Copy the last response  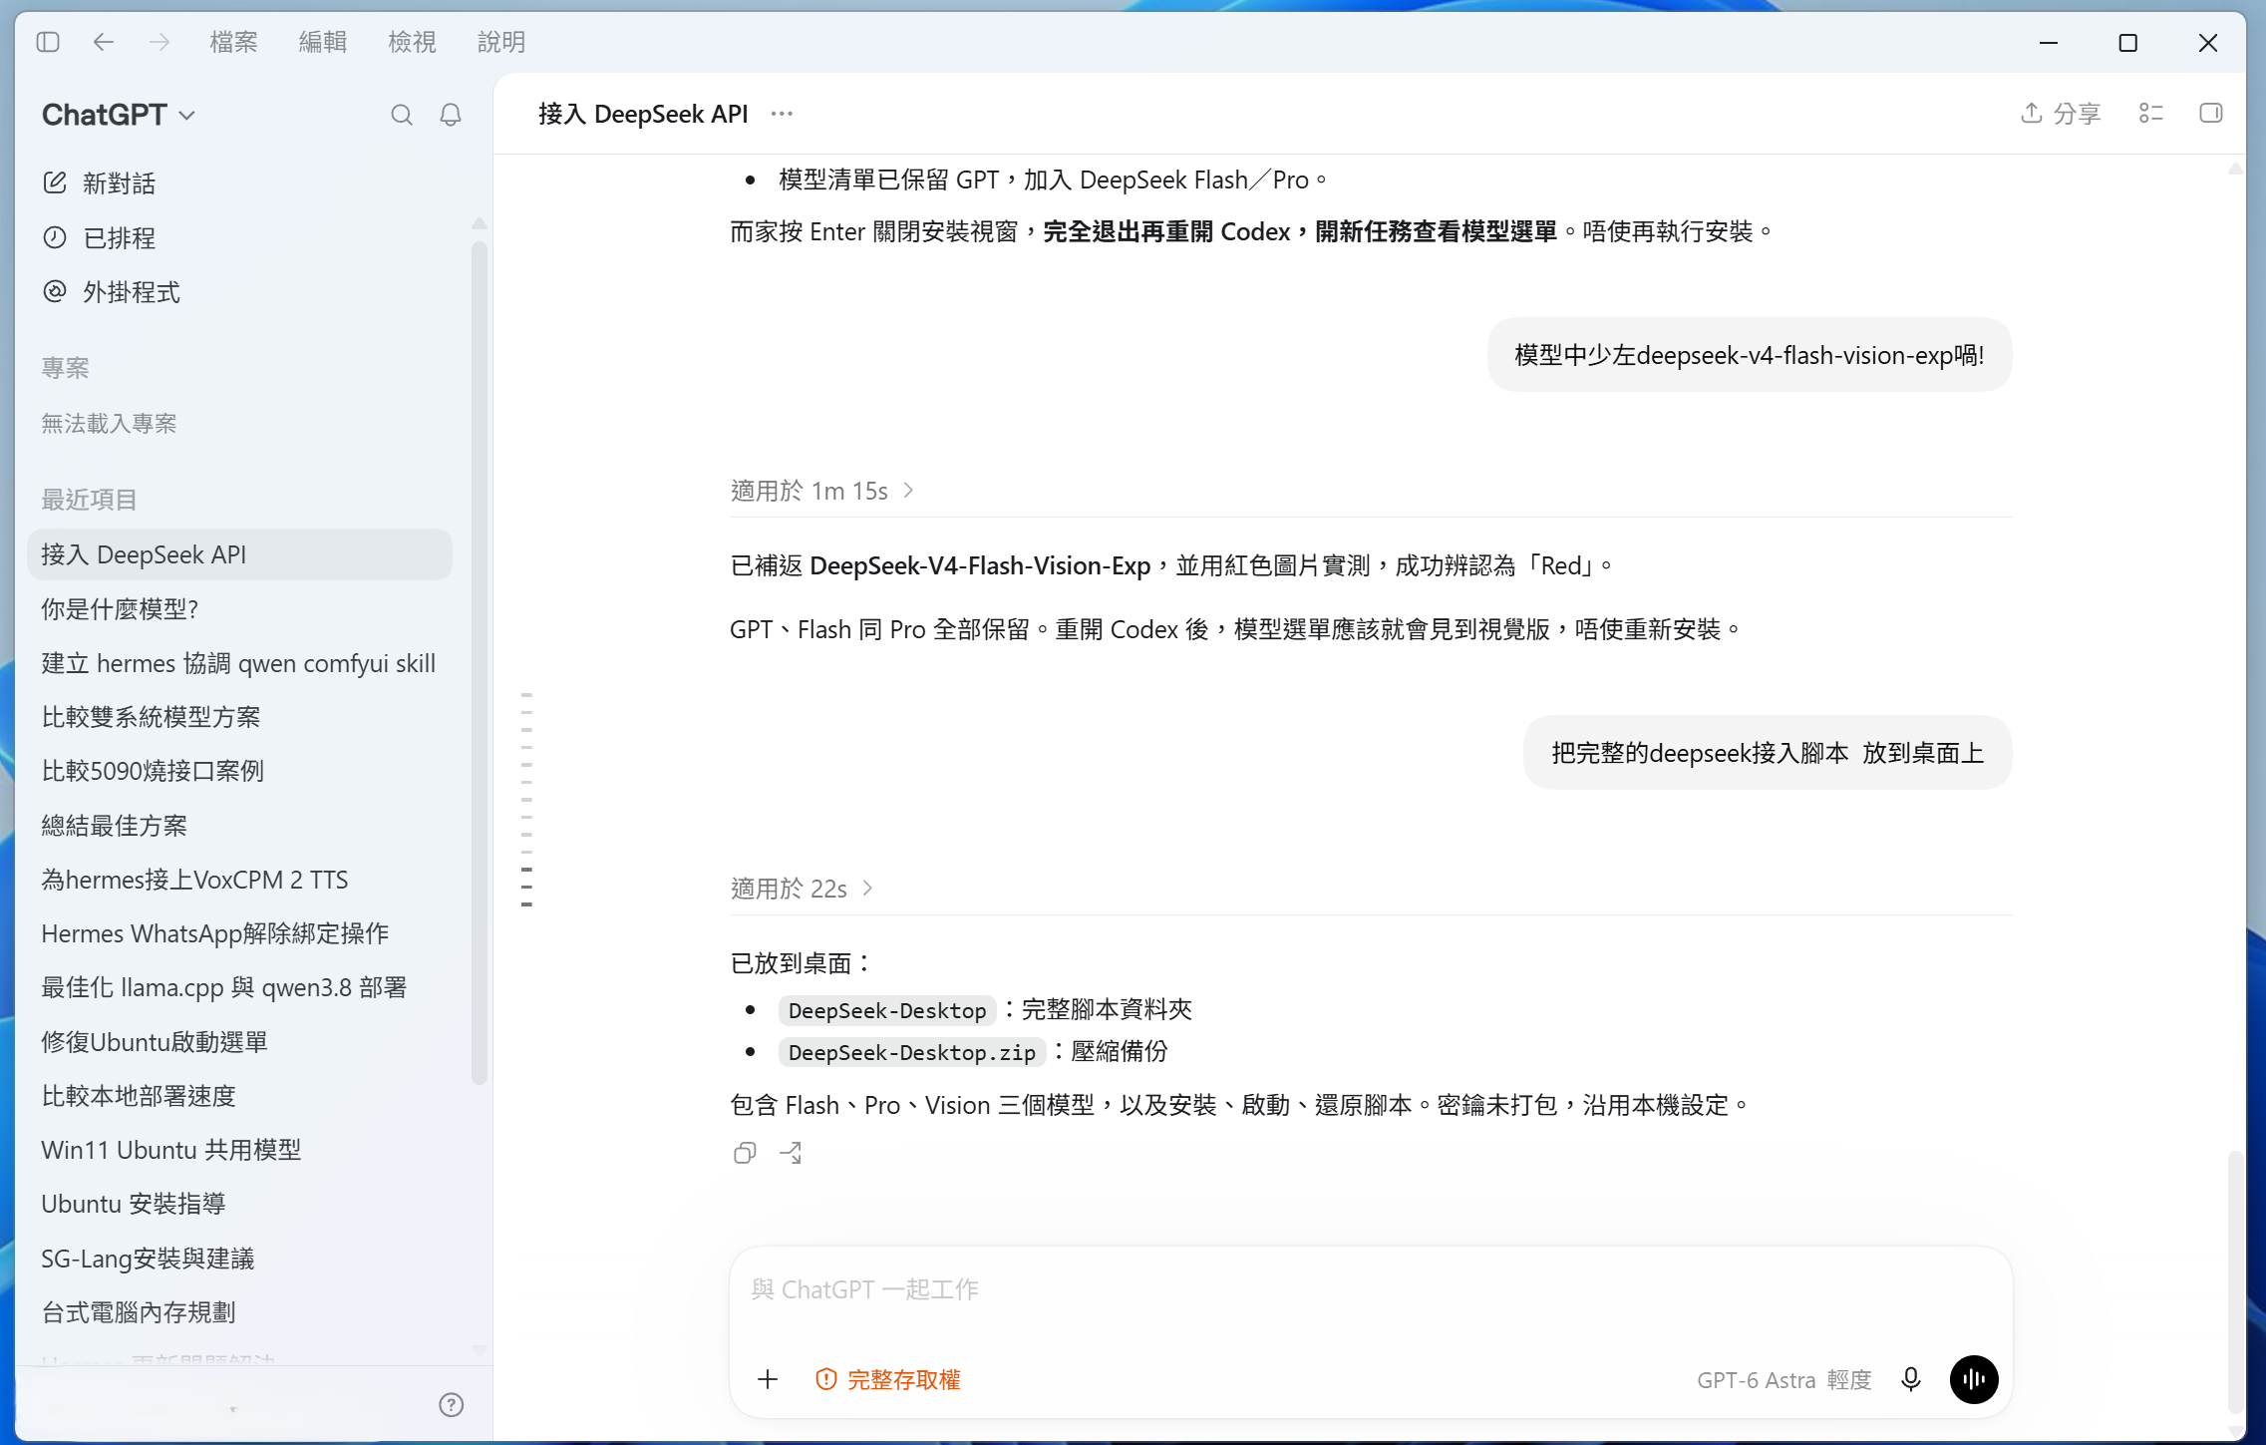(x=745, y=1154)
